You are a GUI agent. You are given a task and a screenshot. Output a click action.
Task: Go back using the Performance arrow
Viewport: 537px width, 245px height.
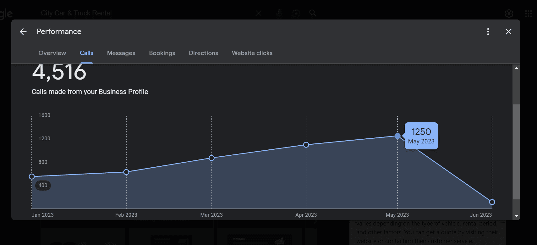[x=23, y=31]
